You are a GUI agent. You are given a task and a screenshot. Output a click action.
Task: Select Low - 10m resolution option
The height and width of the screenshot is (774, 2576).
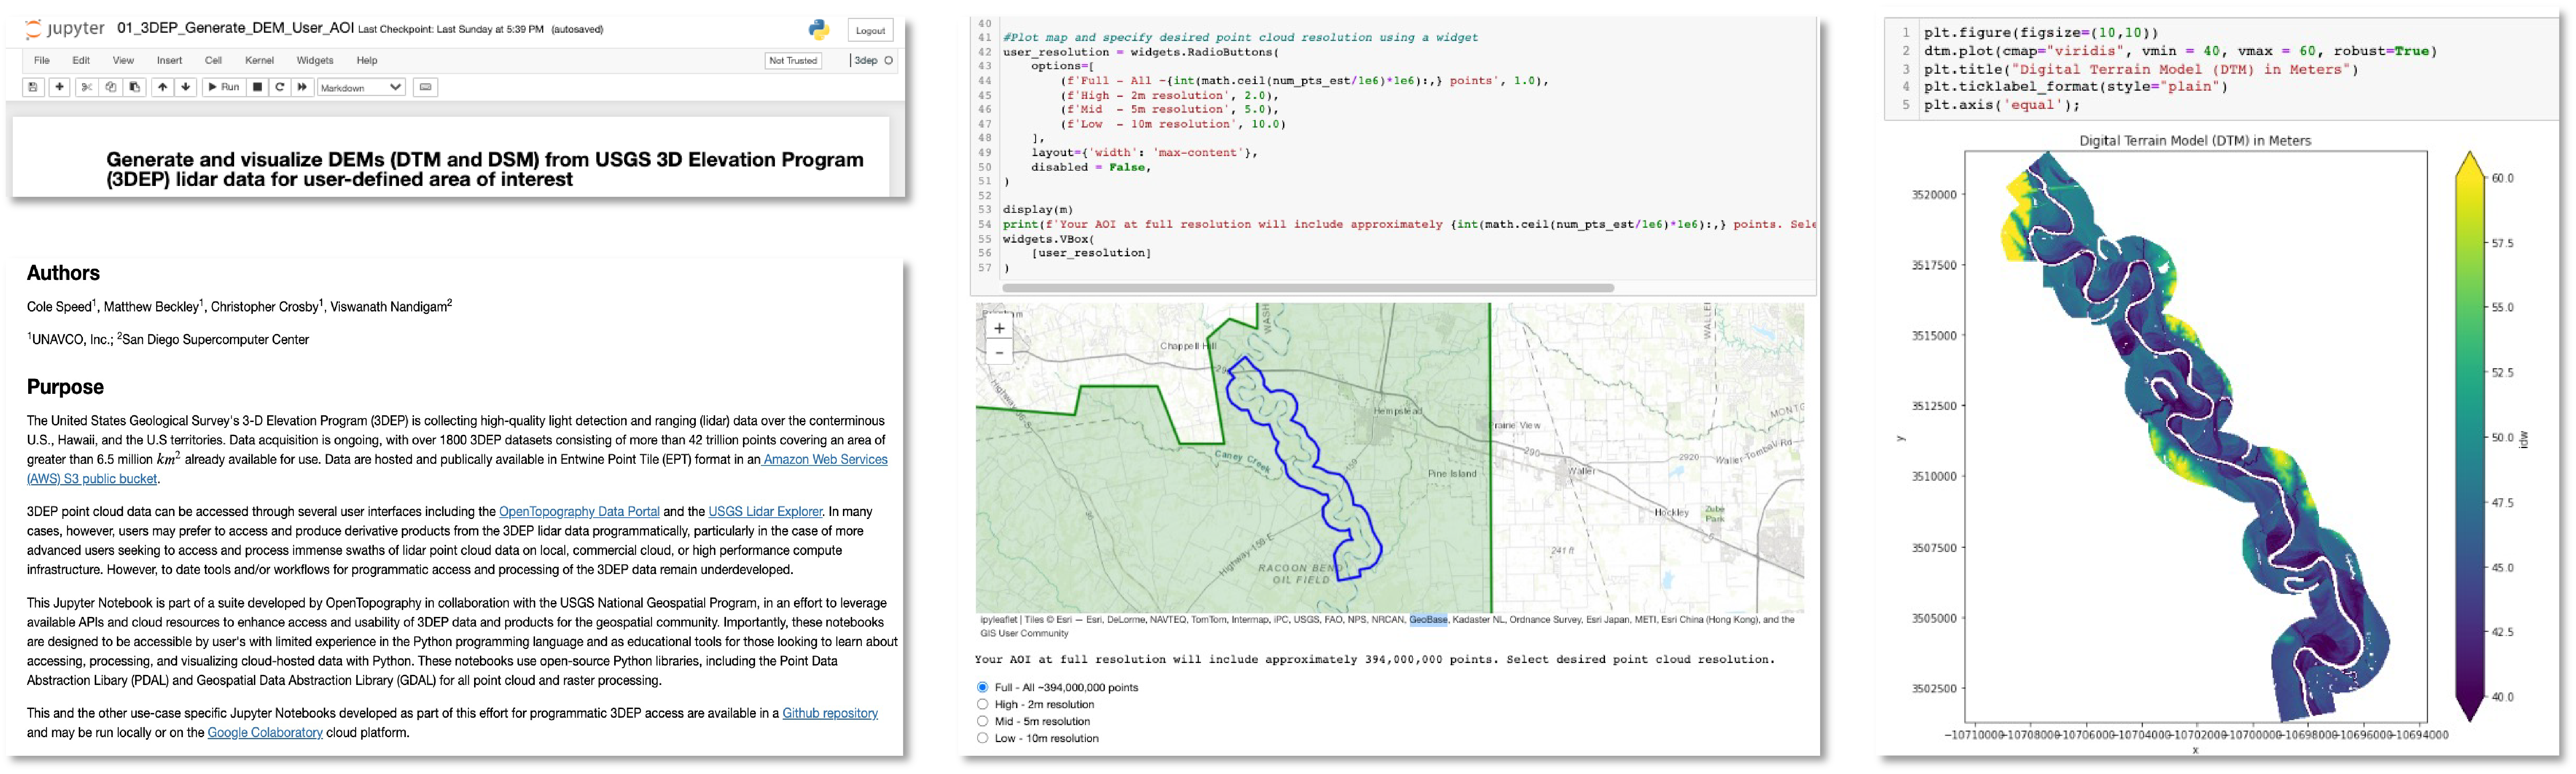tap(983, 738)
